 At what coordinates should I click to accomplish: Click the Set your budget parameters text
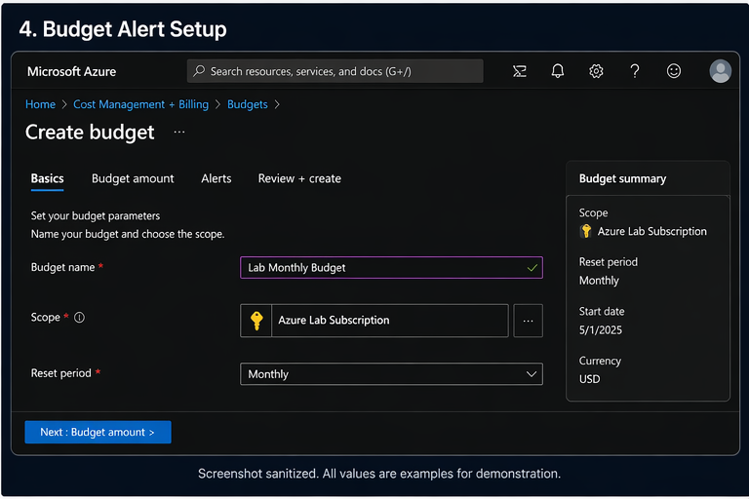pyautogui.click(x=96, y=215)
